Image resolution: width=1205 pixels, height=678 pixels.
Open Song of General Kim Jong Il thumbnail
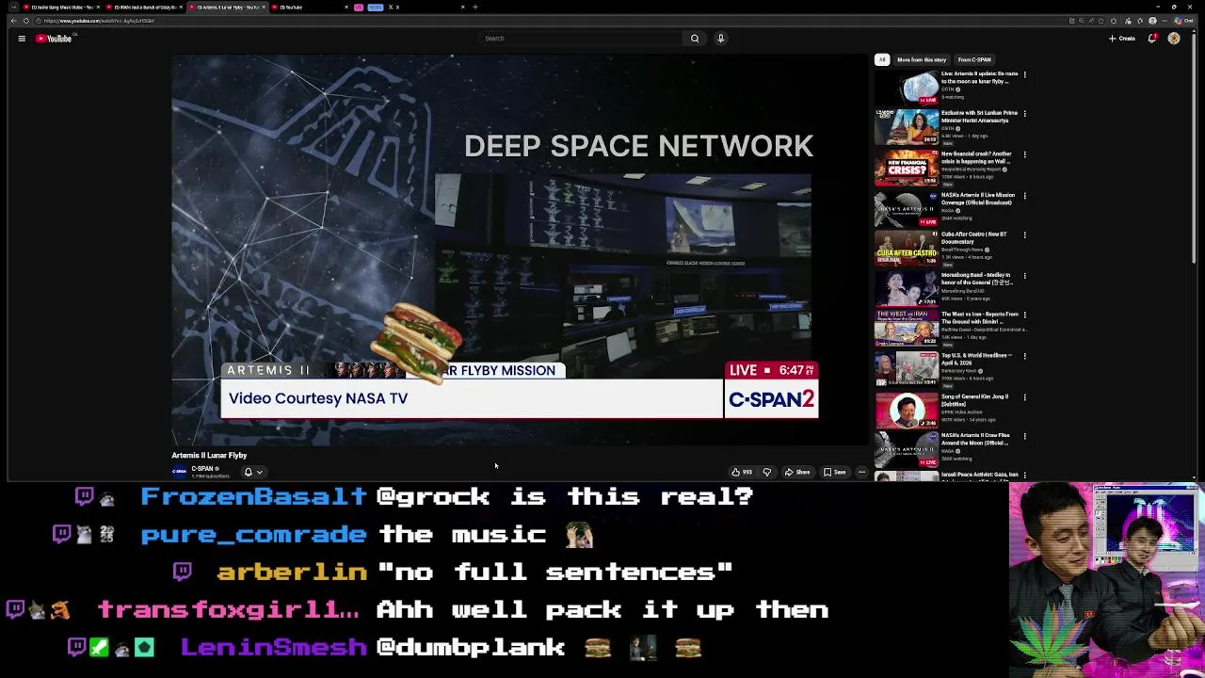pyautogui.click(x=907, y=412)
